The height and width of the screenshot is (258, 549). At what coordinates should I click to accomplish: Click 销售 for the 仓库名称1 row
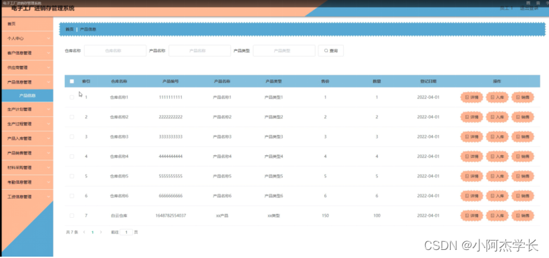(x=523, y=98)
